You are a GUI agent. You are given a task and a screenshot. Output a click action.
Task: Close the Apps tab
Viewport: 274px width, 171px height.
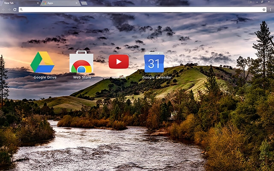77,3
